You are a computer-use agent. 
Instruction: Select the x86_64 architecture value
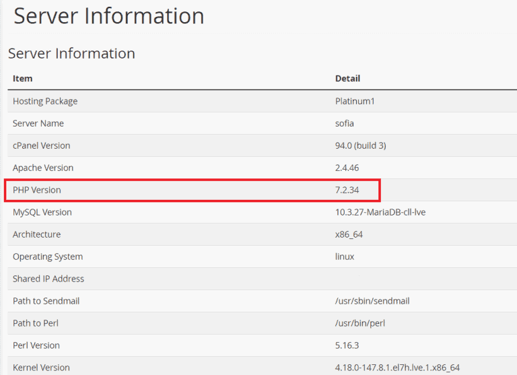(349, 234)
